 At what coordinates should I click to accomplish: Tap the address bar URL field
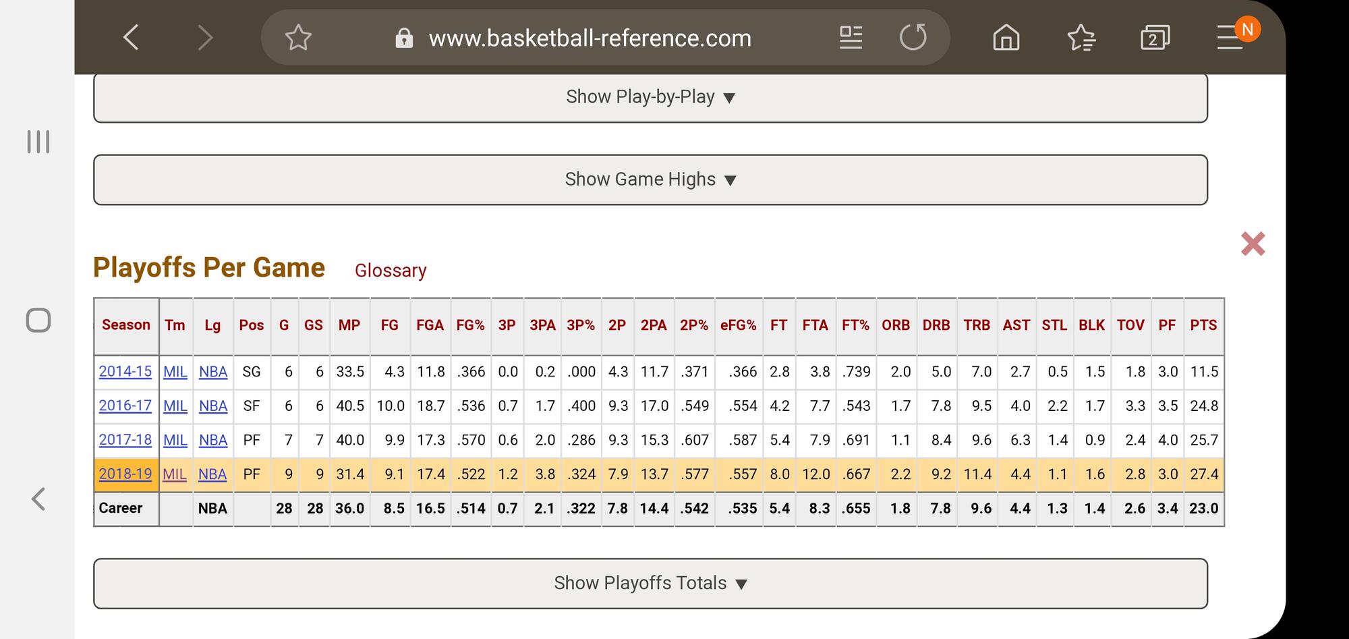tap(590, 38)
